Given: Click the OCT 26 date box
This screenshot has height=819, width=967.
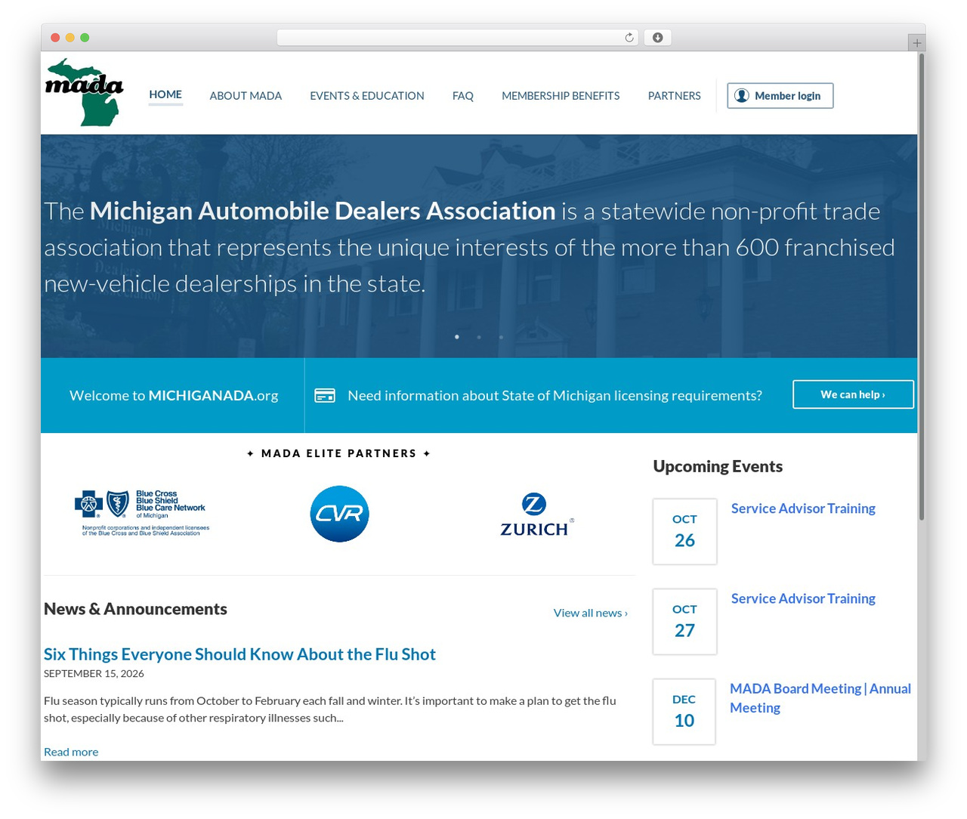Looking at the screenshot, I should (x=684, y=531).
